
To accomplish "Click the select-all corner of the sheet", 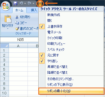I will 4,46.
